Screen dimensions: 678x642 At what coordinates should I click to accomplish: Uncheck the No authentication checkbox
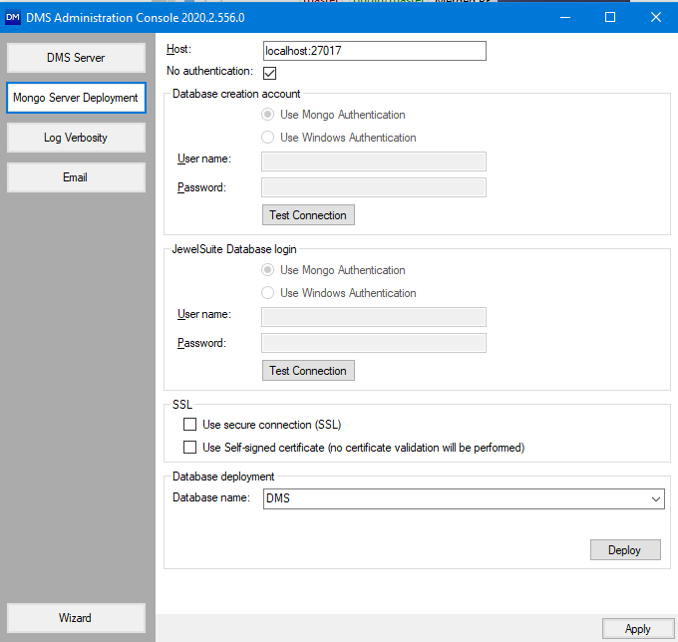pos(269,73)
